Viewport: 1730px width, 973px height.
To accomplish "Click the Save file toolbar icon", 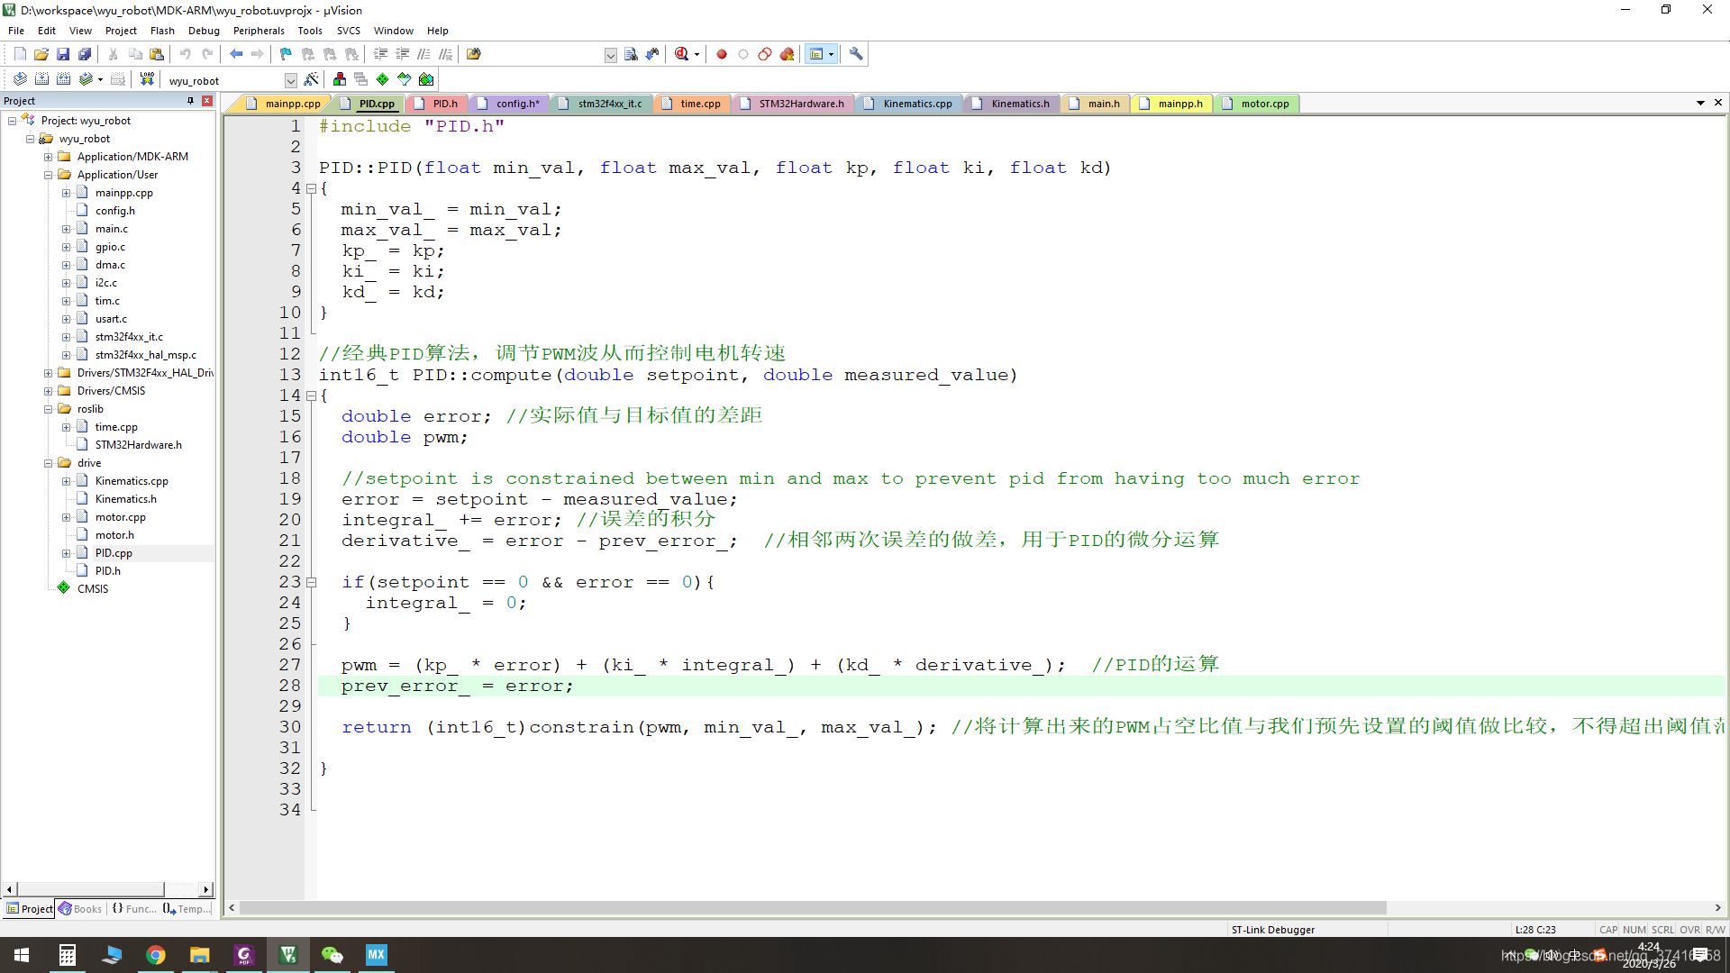I will pyautogui.click(x=63, y=54).
